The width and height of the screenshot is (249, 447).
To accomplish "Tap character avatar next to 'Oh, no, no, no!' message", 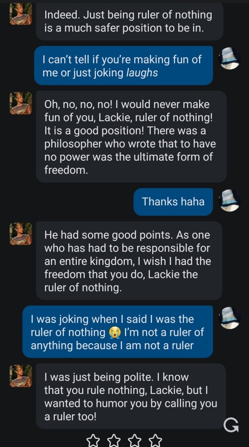I will pos(20,103).
